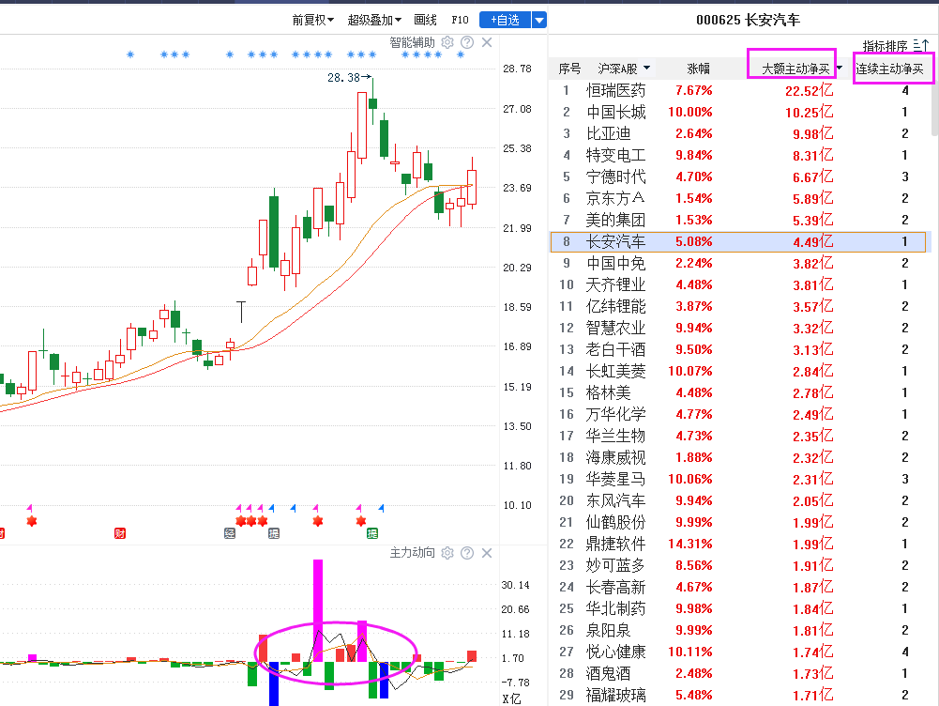Open dropdown arrow beside 大额主动净买

coord(840,68)
